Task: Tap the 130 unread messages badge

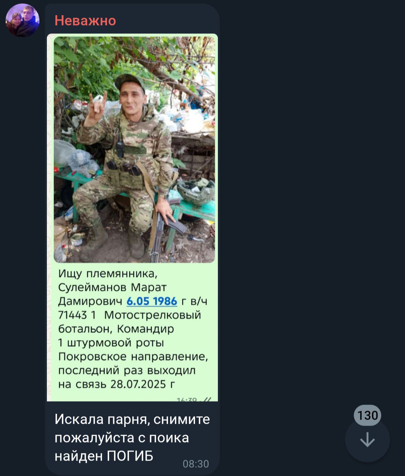Action: [x=367, y=415]
